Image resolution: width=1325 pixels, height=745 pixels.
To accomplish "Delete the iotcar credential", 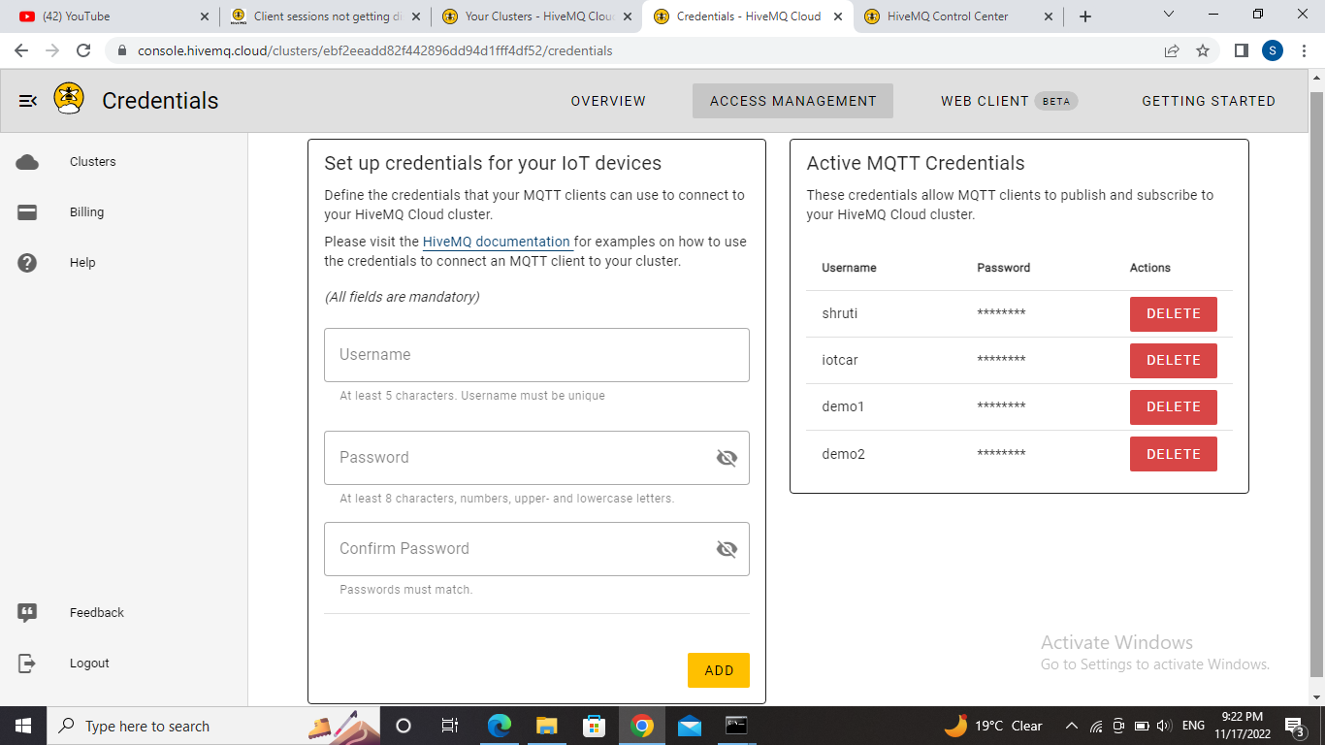I will click(x=1174, y=361).
